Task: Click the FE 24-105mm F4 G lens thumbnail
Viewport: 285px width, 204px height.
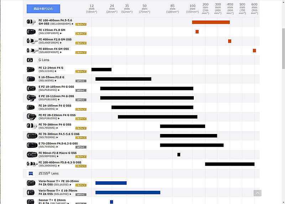Action: pos(31,107)
